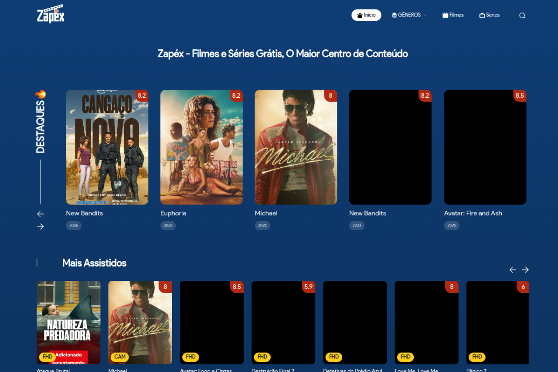Select the Cangaço Novo poster
Image resolution: width=558 pixels, height=372 pixels.
tap(107, 147)
